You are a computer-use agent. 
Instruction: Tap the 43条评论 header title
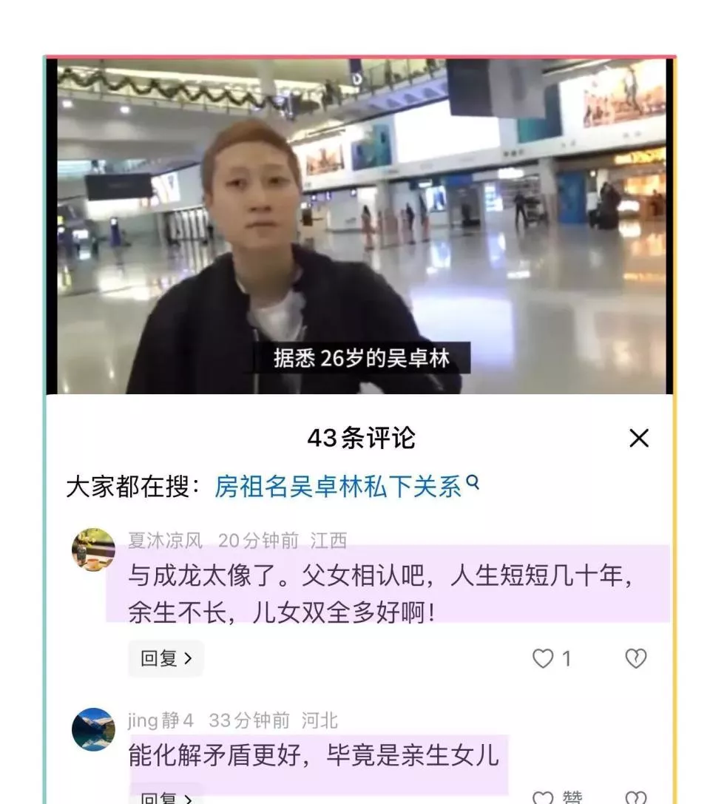click(x=361, y=439)
